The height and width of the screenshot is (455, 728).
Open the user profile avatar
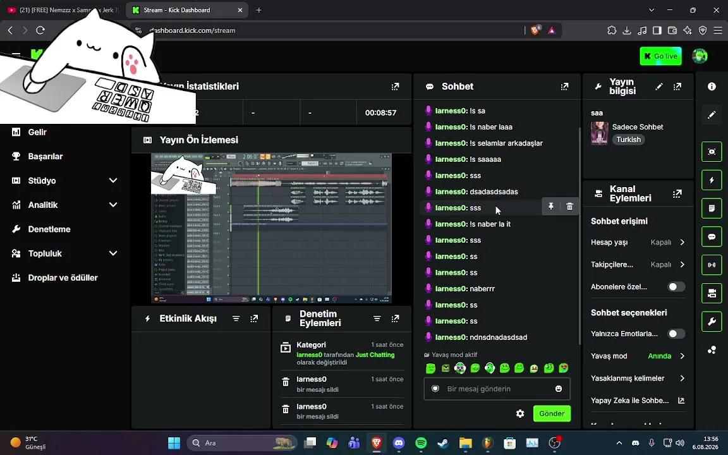click(x=700, y=56)
